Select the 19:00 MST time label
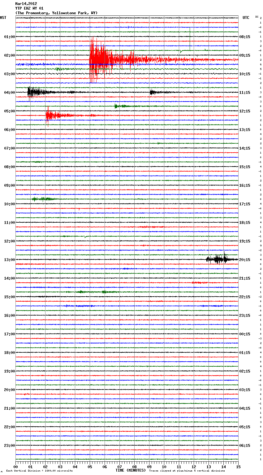Viewport: 263px width, 475px height. point(9,371)
